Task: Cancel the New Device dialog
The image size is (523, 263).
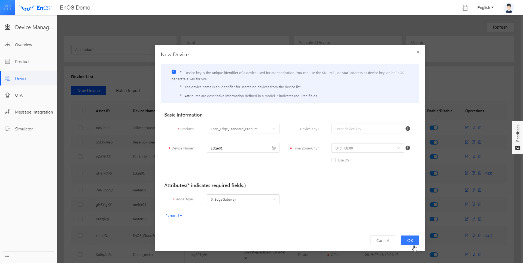Action: tap(382, 240)
